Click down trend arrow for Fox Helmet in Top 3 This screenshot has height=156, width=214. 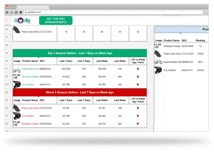(138, 84)
